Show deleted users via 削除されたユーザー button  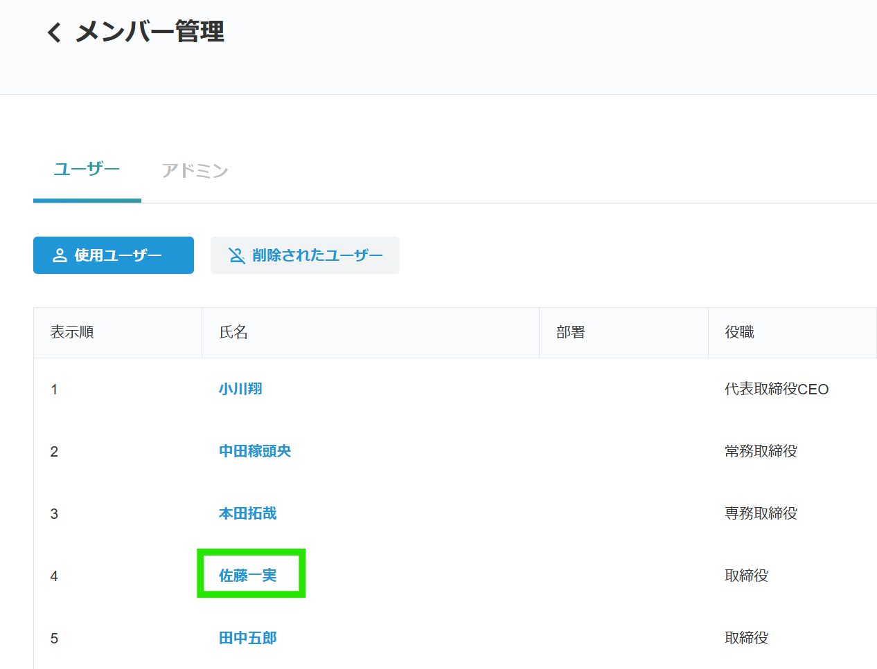coord(305,255)
